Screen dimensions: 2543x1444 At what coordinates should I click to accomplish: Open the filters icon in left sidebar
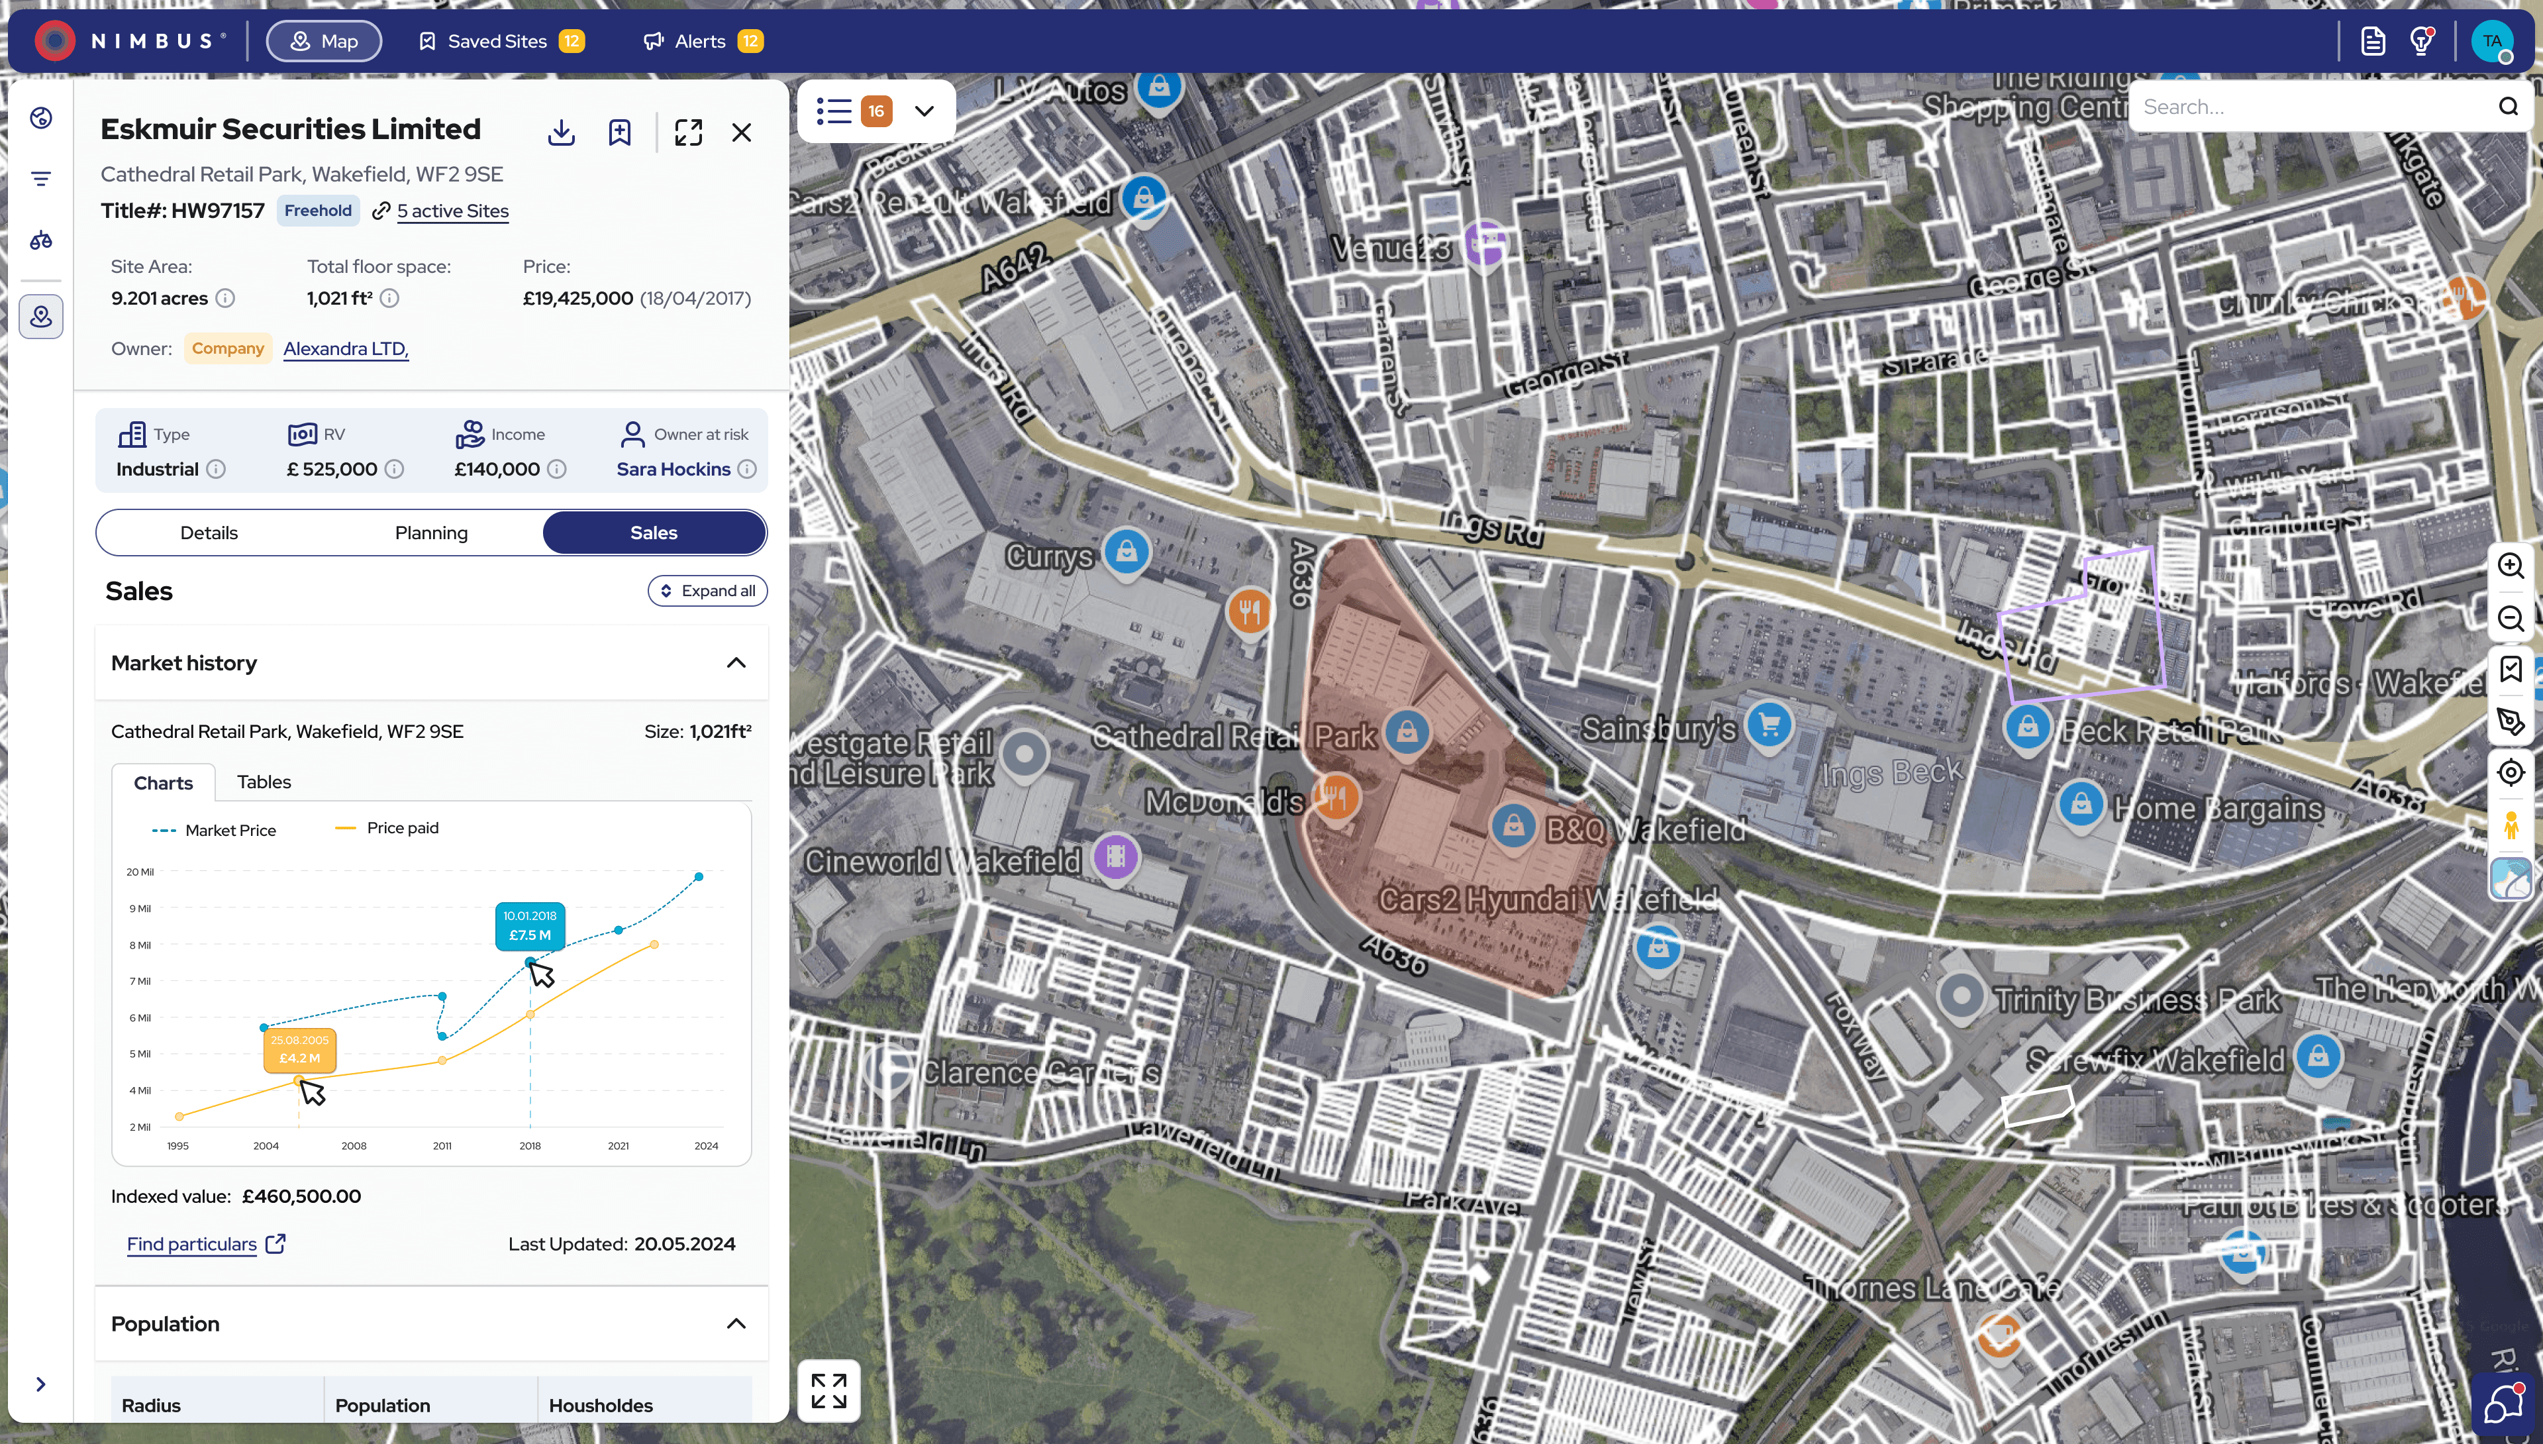click(x=40, y=179)
